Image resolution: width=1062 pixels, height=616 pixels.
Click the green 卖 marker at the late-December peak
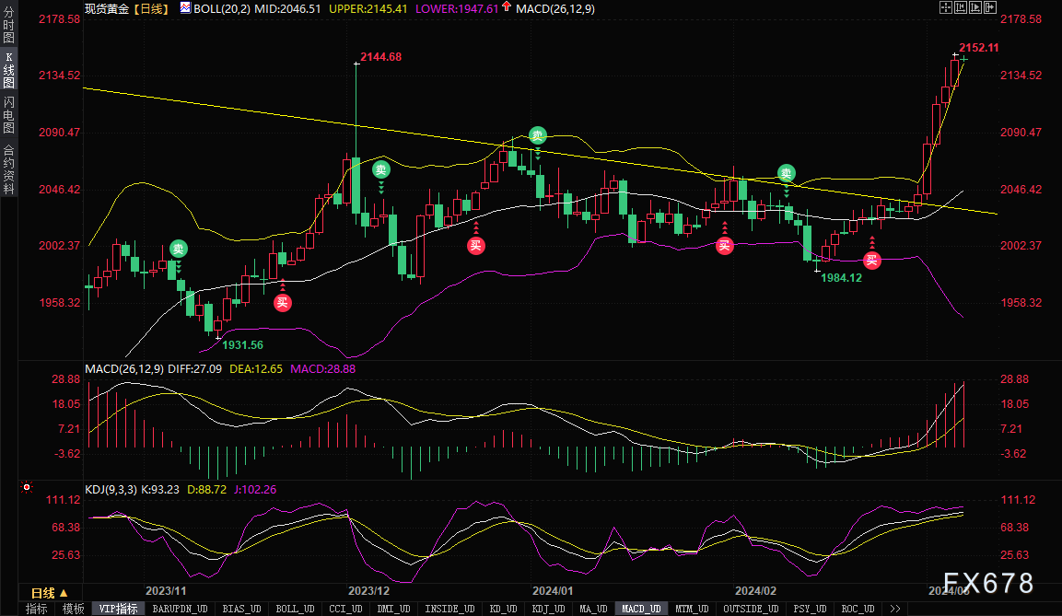(538, 135)
